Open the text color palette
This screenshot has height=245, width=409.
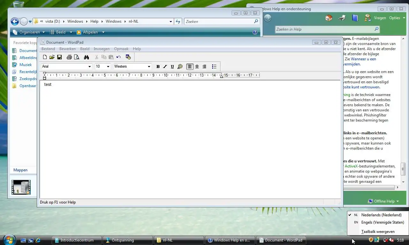180,67
